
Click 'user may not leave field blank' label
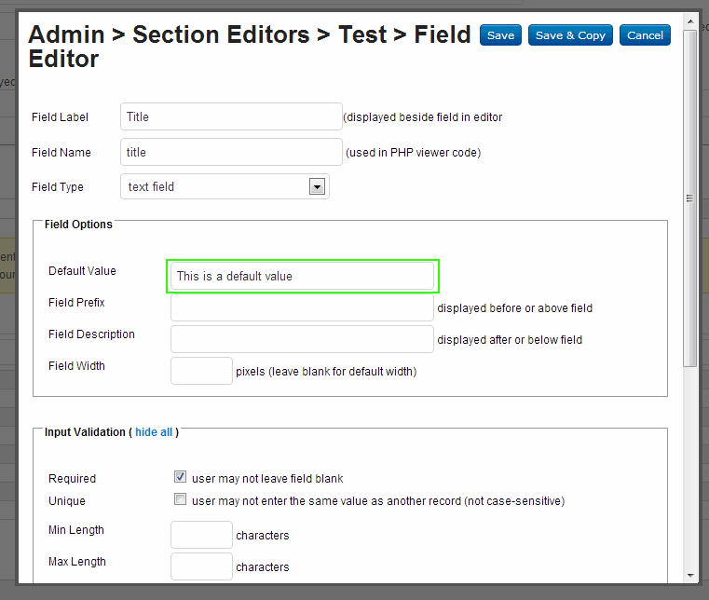click(x=267, y=478)
